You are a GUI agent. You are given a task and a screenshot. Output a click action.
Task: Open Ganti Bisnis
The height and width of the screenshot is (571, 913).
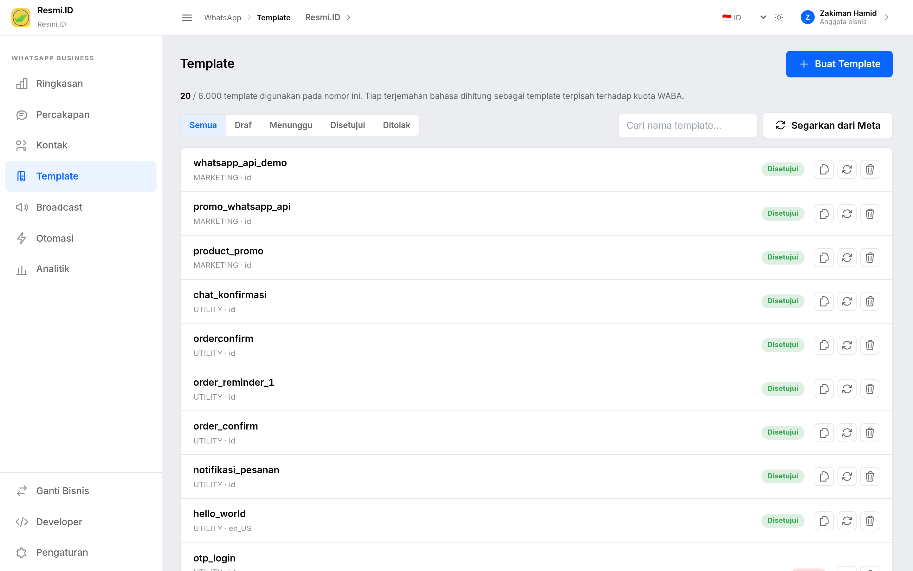(81, 491)
